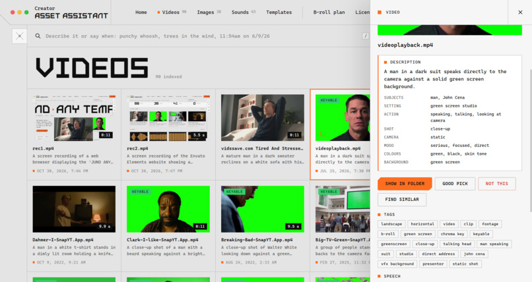Click the detail panel vertical scrollbar
The height and width of the screenshot is (282, 532).
[531, 140]
